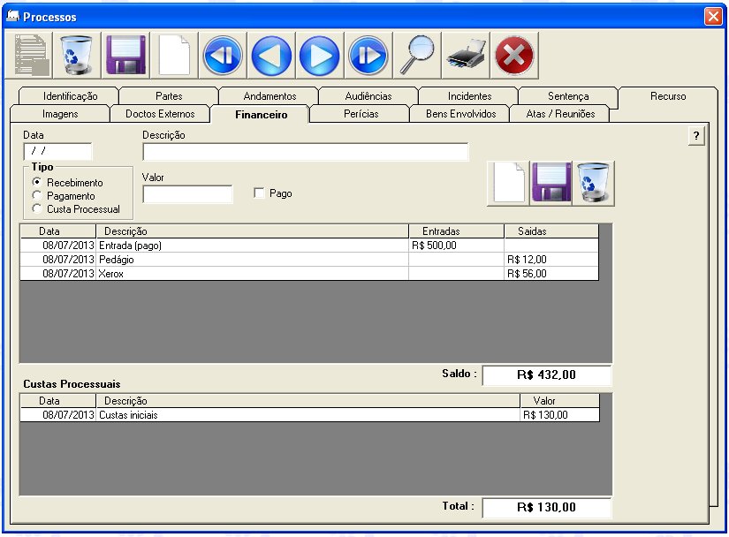
Task: Go to previous record
Action: (x=271, y=56)
